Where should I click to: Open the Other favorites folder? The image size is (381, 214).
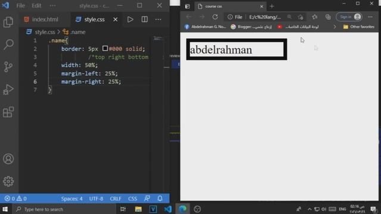click(x=359, y=27)
